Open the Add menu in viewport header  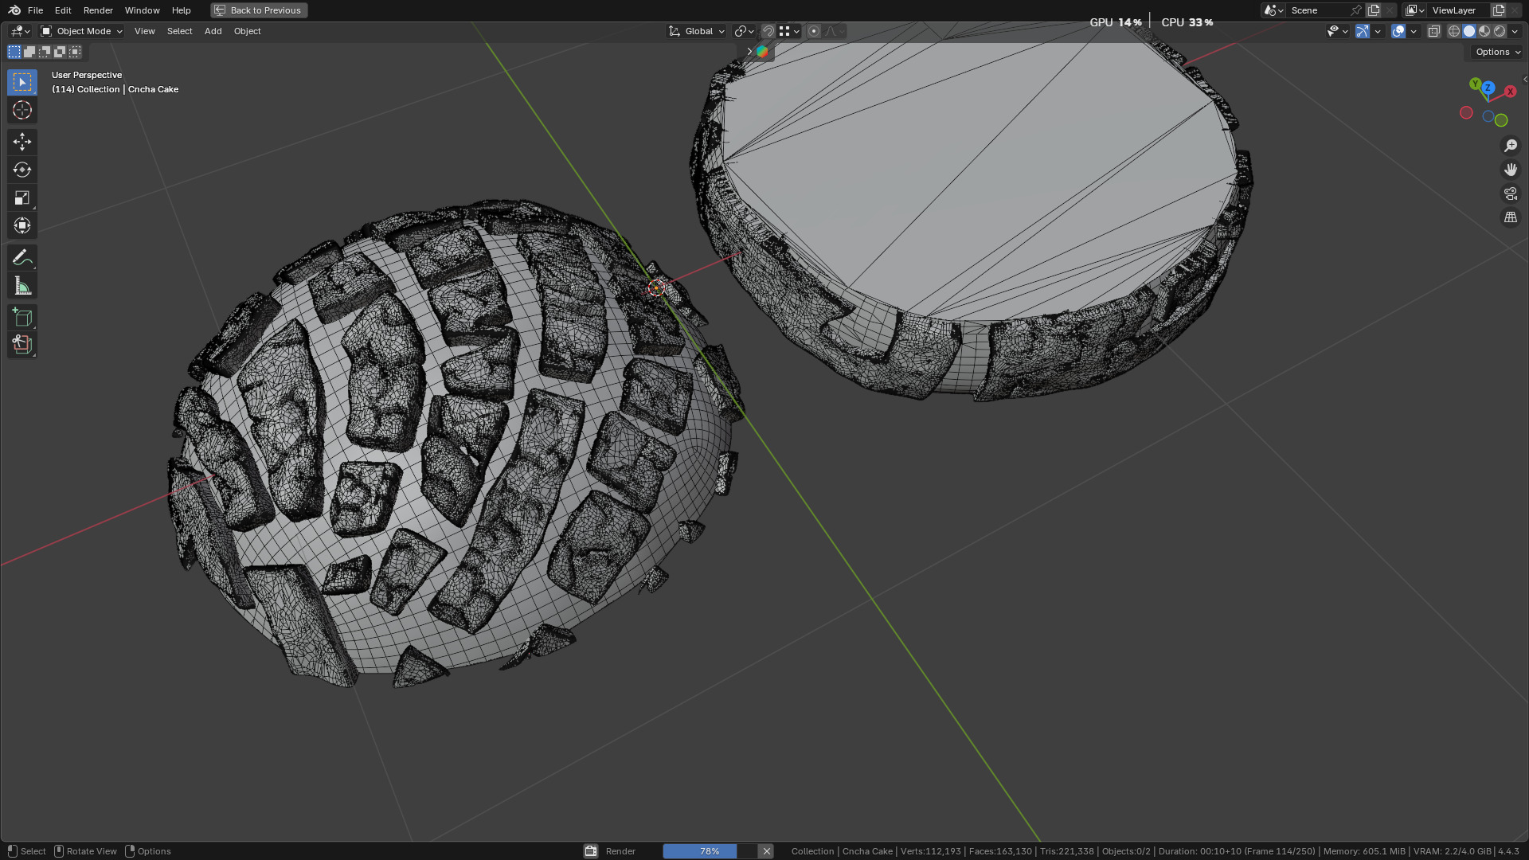[x=213, y=31]
